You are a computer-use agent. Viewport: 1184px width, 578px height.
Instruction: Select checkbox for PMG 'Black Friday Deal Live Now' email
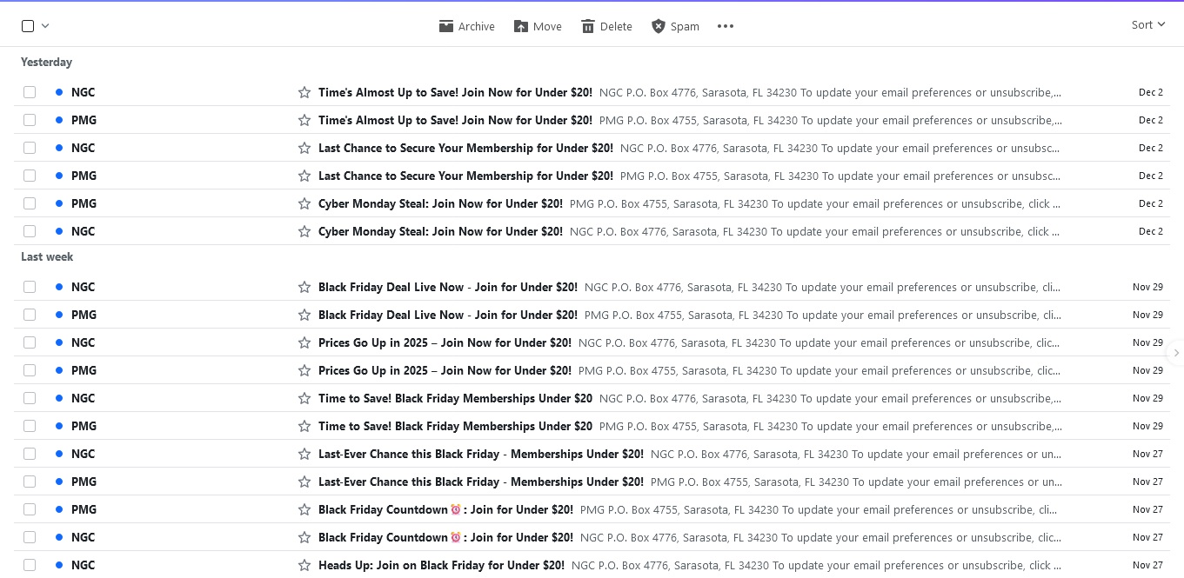pyautogui.click(x=30, y=315)
